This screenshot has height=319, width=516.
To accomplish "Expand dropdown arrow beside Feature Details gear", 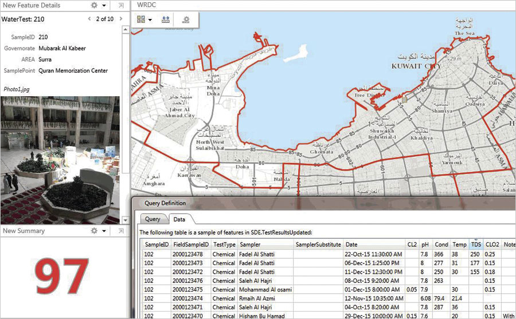I will click(104, 6).
